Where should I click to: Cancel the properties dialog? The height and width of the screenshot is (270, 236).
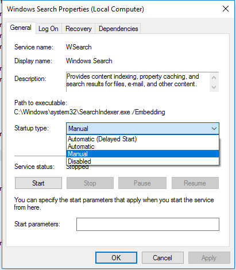[163, 258]
